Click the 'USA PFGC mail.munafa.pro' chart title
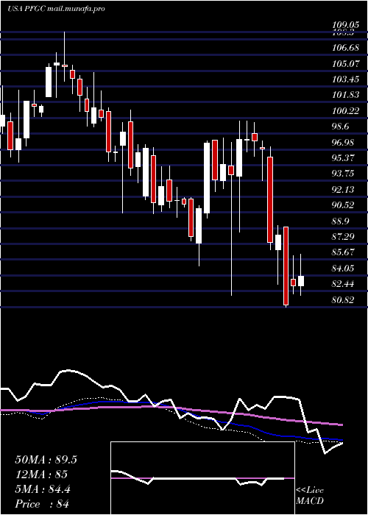This screenshot has height=515, width=368. pos(56,9)
